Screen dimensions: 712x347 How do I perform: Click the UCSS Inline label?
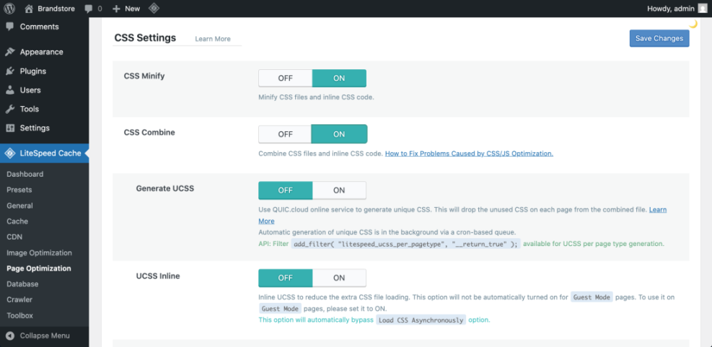(158, 276)
